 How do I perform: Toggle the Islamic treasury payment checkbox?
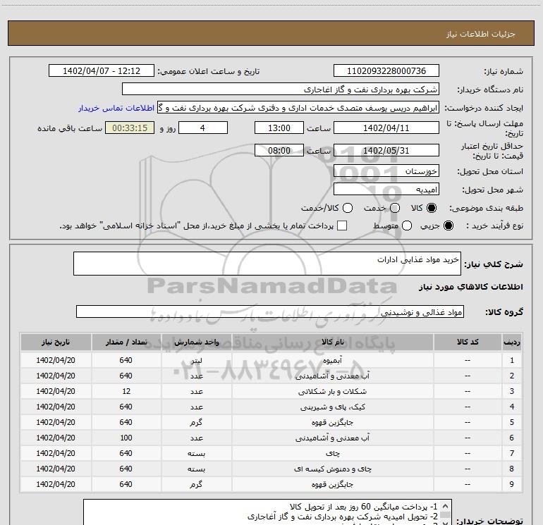[342, 226]
